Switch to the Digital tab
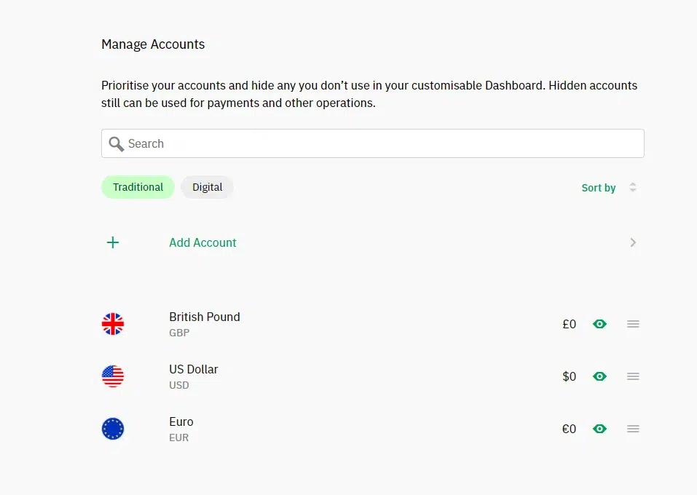Viewport: 697px width, 495px height. pyautogui.click(x=207, y=187)
